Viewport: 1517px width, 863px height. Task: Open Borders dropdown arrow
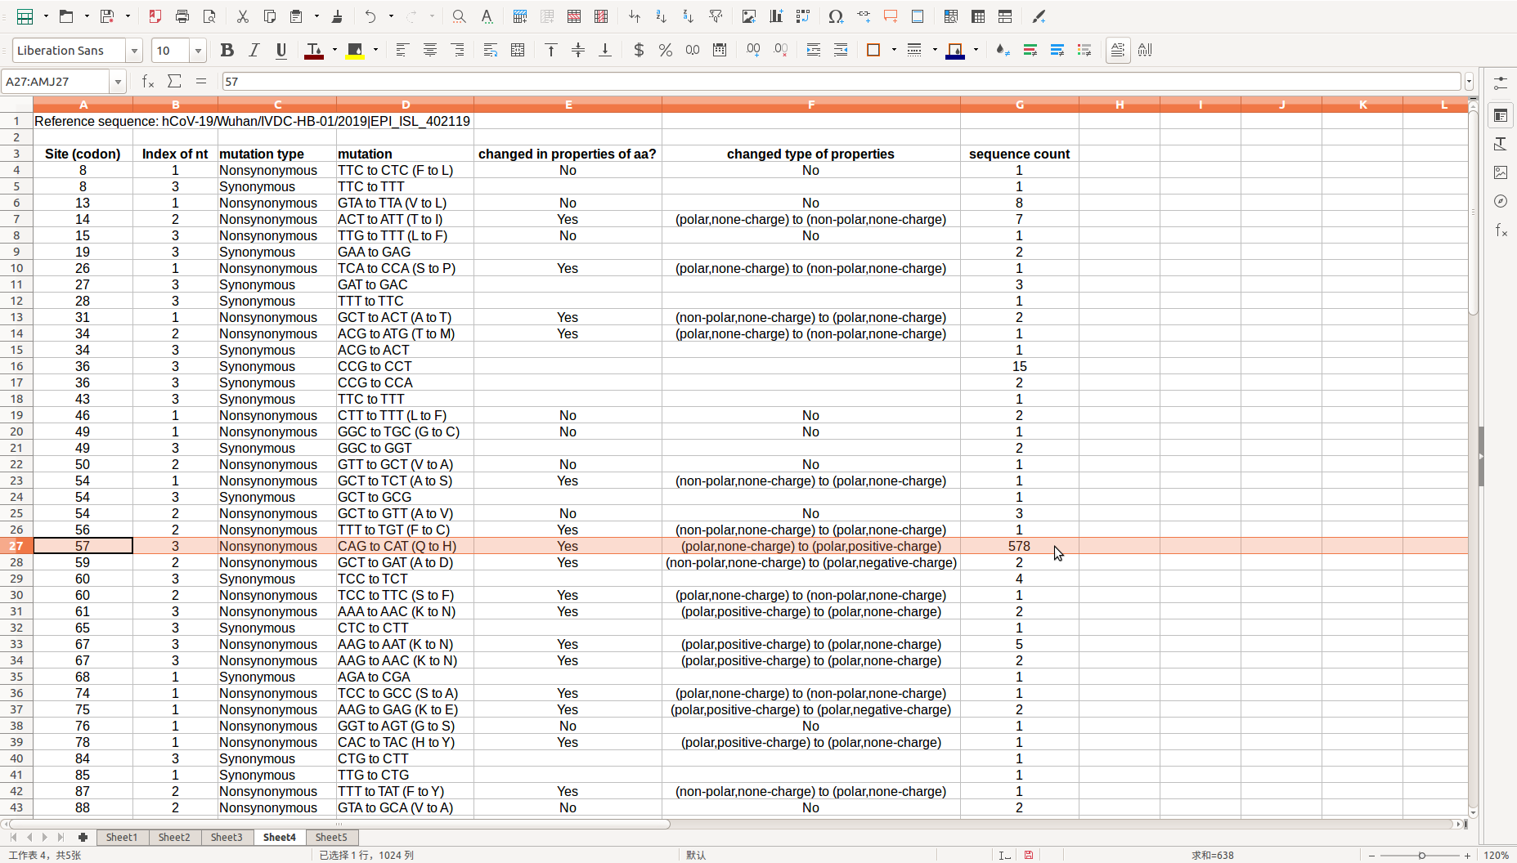[894, 50]
